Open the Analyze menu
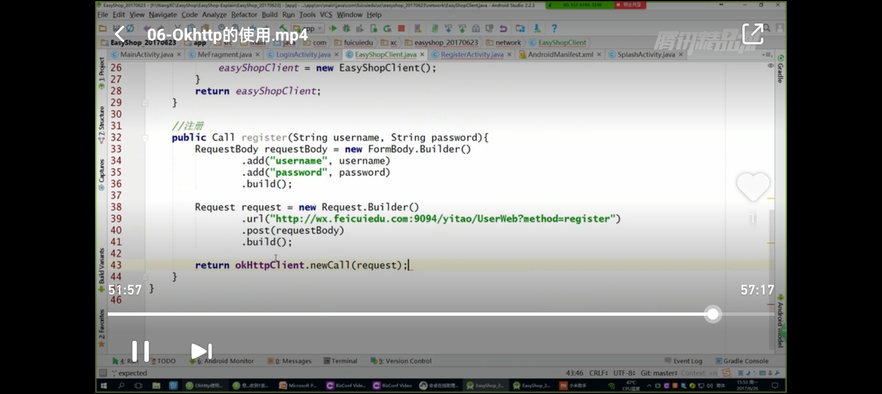Viewport: 882px width, 394px height. (x=214, y=15)
